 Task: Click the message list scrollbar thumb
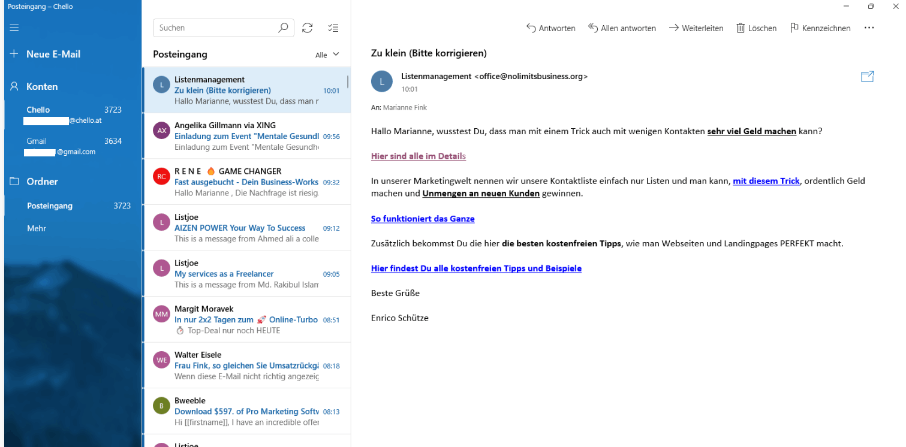(x=348, y=83)
